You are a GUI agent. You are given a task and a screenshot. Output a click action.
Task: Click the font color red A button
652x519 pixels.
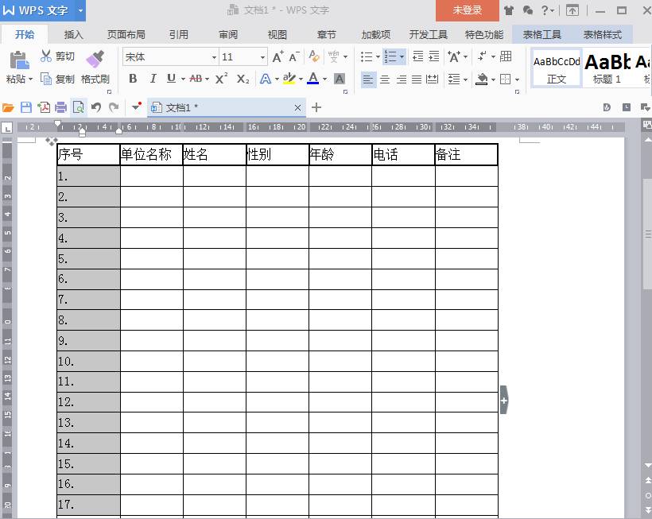(312, 79)
